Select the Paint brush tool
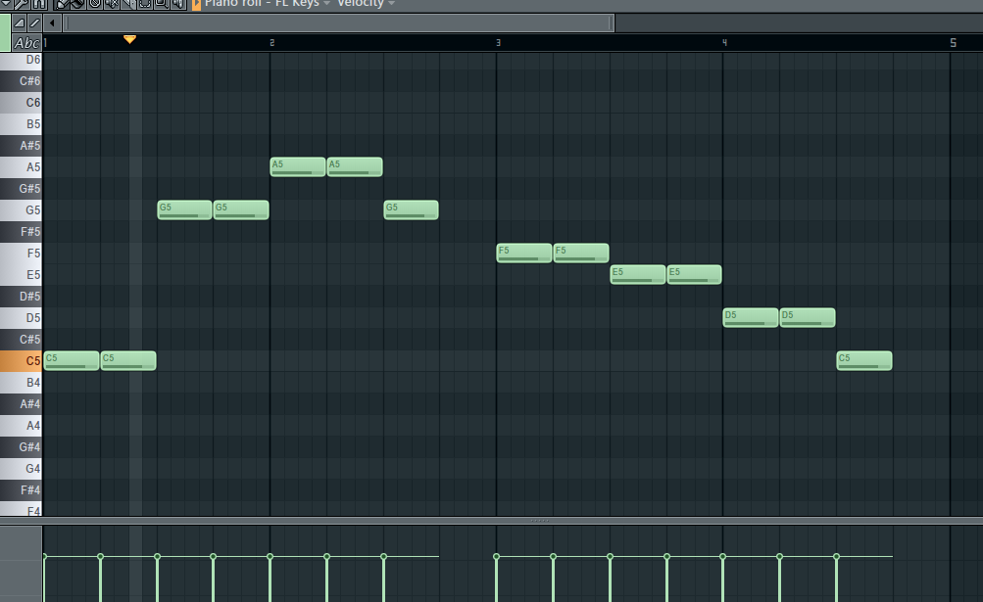 (77, 4)
